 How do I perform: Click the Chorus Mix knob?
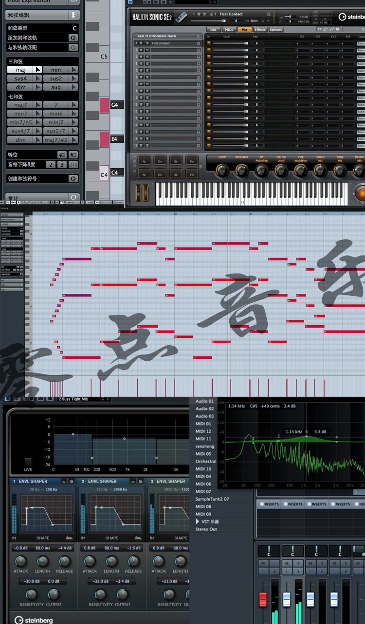pos(320,170)
